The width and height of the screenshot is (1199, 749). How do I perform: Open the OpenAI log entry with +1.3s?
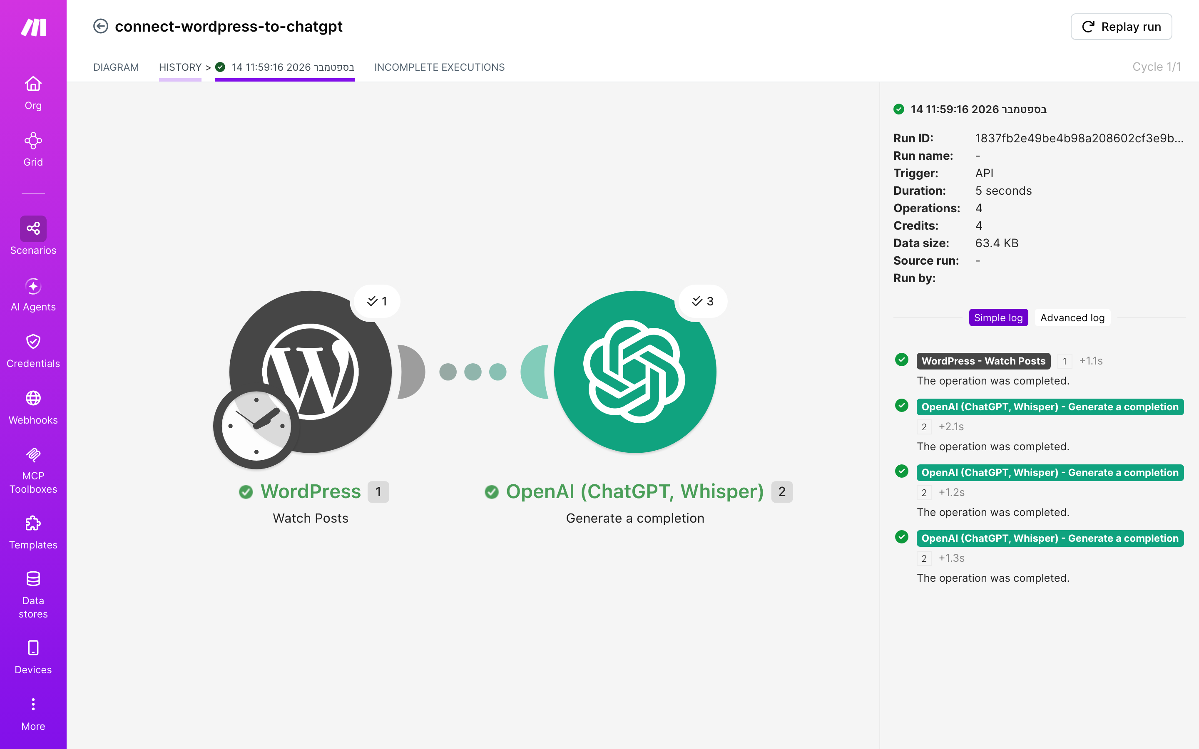coord(1050,538)
